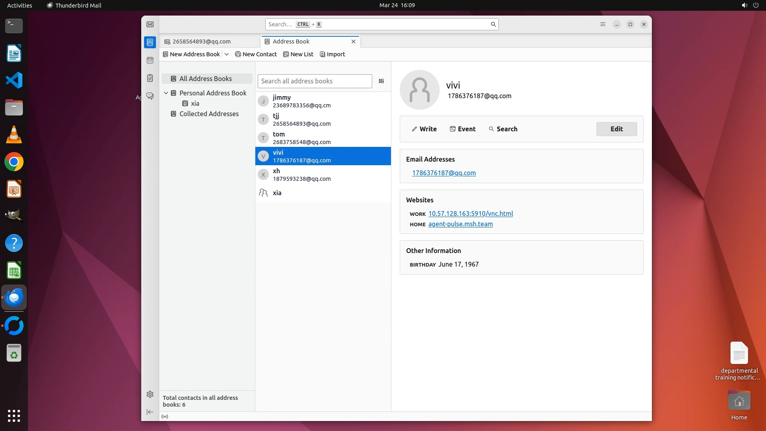This screenshot has width=766, height=431.
Task: Collapse the spaces toolbar
Action: coord(150,412)
